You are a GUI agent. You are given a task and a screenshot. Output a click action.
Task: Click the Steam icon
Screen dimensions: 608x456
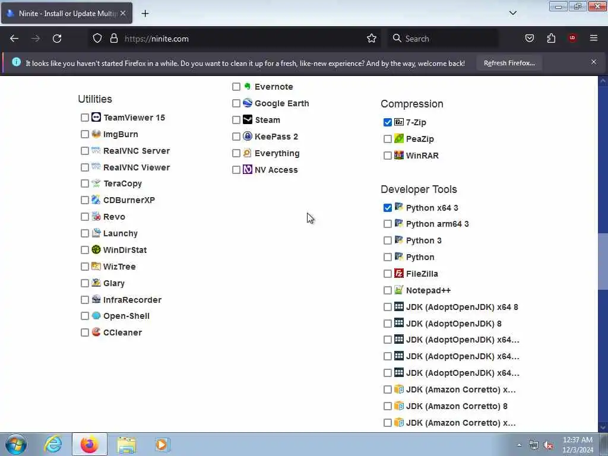pyautogui.click(x=248, y=119)
